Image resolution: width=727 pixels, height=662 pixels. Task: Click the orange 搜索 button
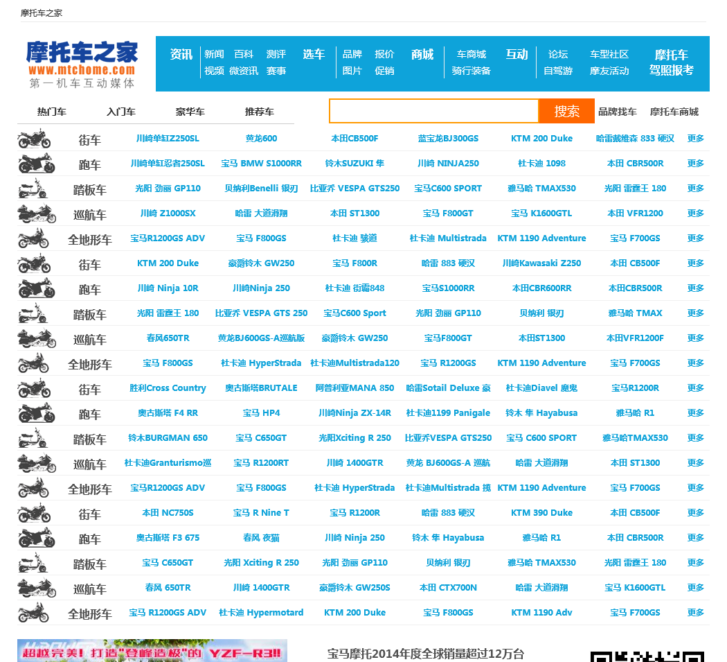[566, 111]
